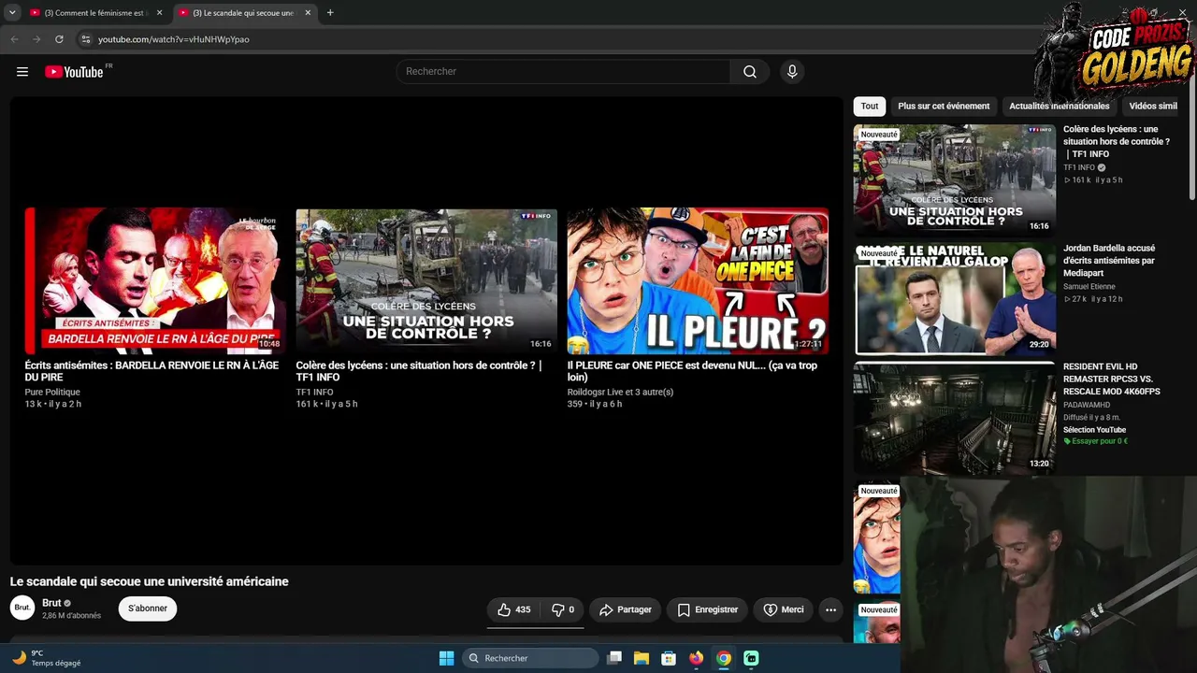Reload the page in Chrome
1197x673 pixels.
click(59, 39)
